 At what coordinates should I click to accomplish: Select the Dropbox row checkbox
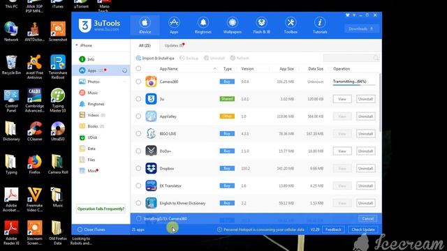click(138, 169)
